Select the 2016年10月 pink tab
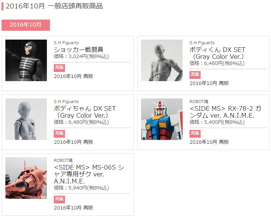Viewport: 271px width, 218px height. pos(26,25)
